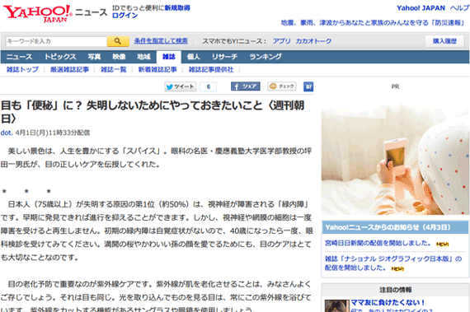Screen dimensions: 470x312
Task: Click the PR label above the ad
Action: (395, 86)
